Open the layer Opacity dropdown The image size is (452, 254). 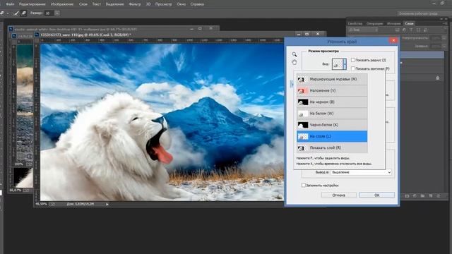point(444,38)
